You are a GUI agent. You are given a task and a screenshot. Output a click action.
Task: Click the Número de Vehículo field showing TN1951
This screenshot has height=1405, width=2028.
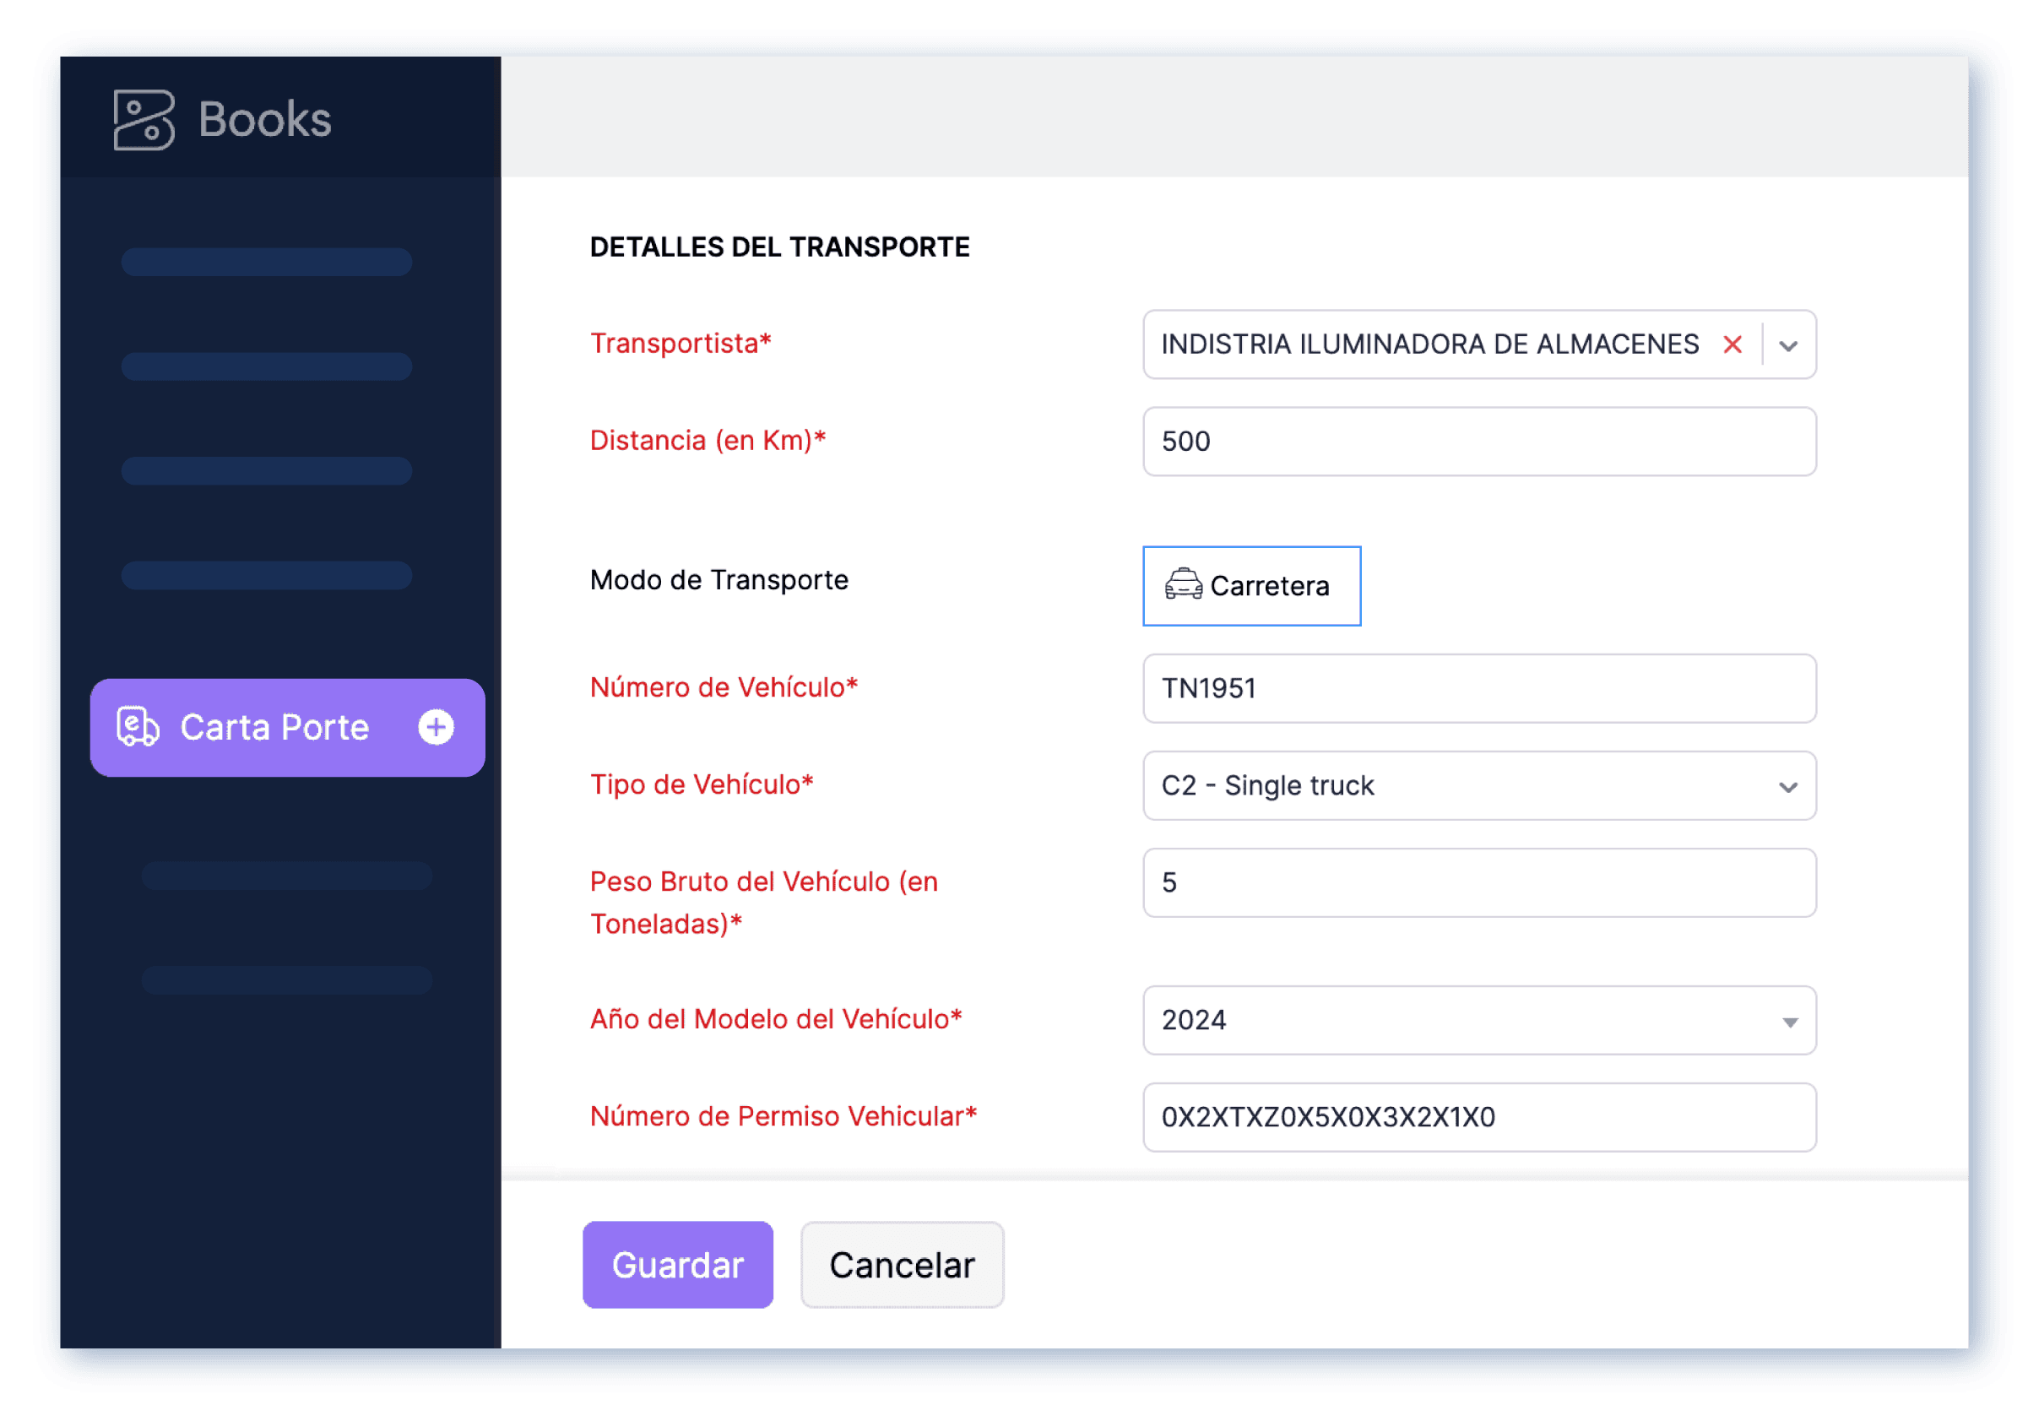click(1478, 689)
